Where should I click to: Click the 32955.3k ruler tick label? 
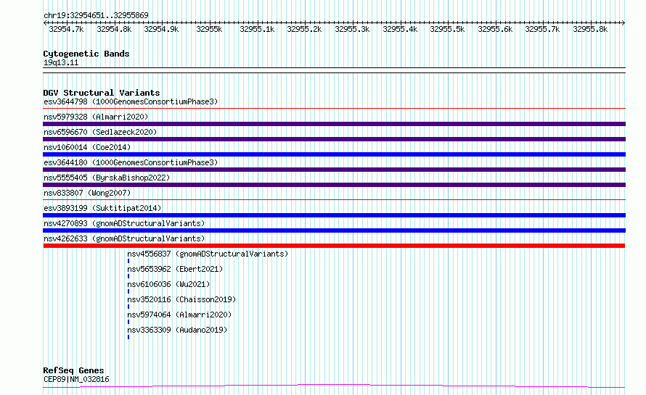coord(352,29)
